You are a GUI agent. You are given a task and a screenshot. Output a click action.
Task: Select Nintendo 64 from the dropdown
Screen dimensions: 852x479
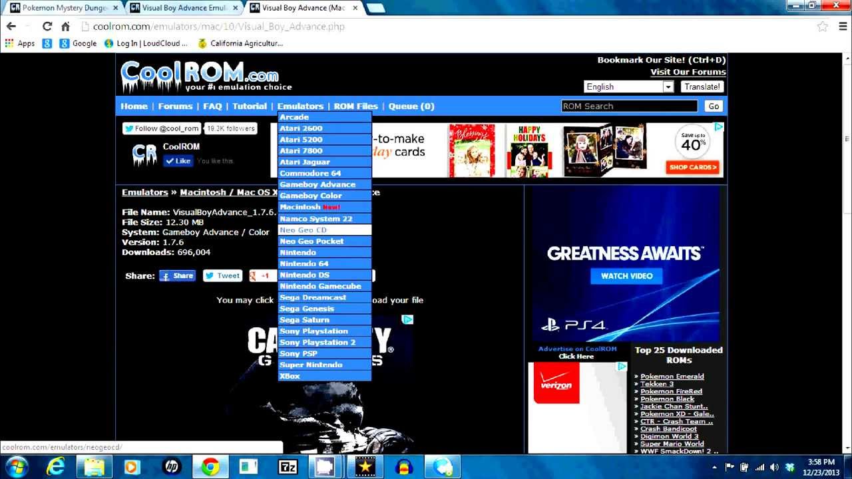324,264
